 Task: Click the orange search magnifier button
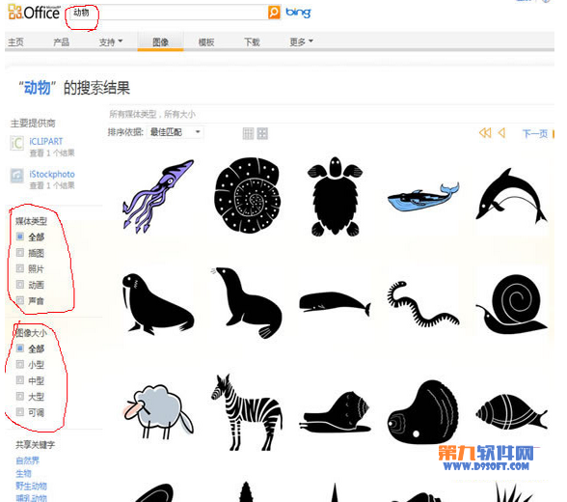coord(274,12)
